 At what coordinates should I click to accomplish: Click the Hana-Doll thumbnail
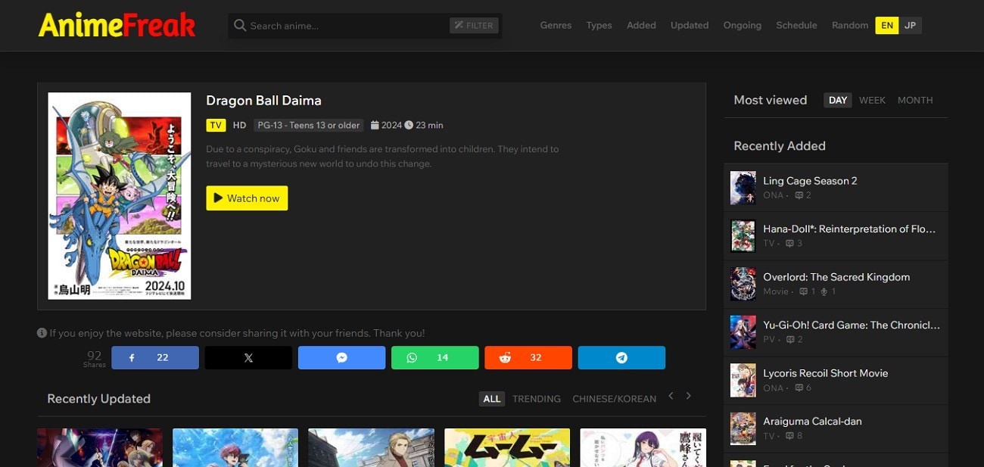pos(743,235)
